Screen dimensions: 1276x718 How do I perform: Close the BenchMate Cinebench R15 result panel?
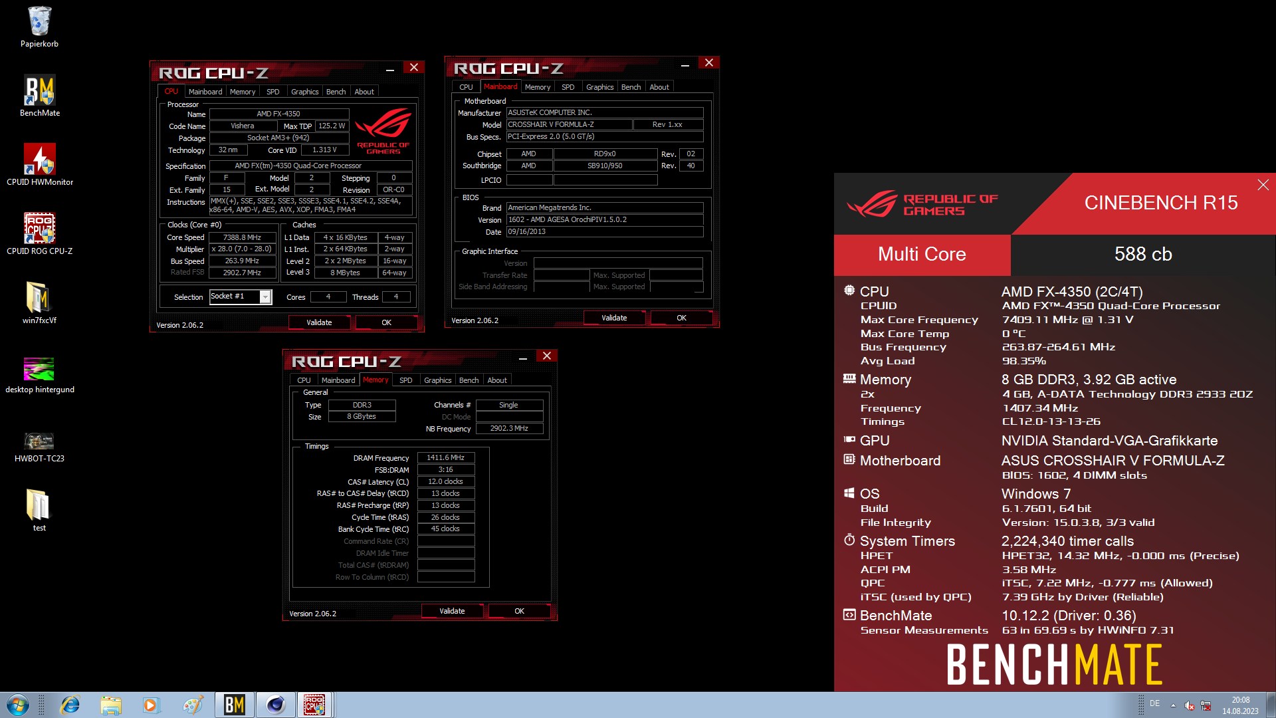pos(1263,185)
